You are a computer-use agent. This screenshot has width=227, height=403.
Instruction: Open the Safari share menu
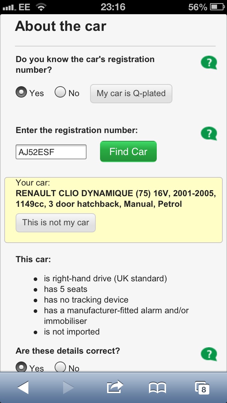(x=114, y=387)
